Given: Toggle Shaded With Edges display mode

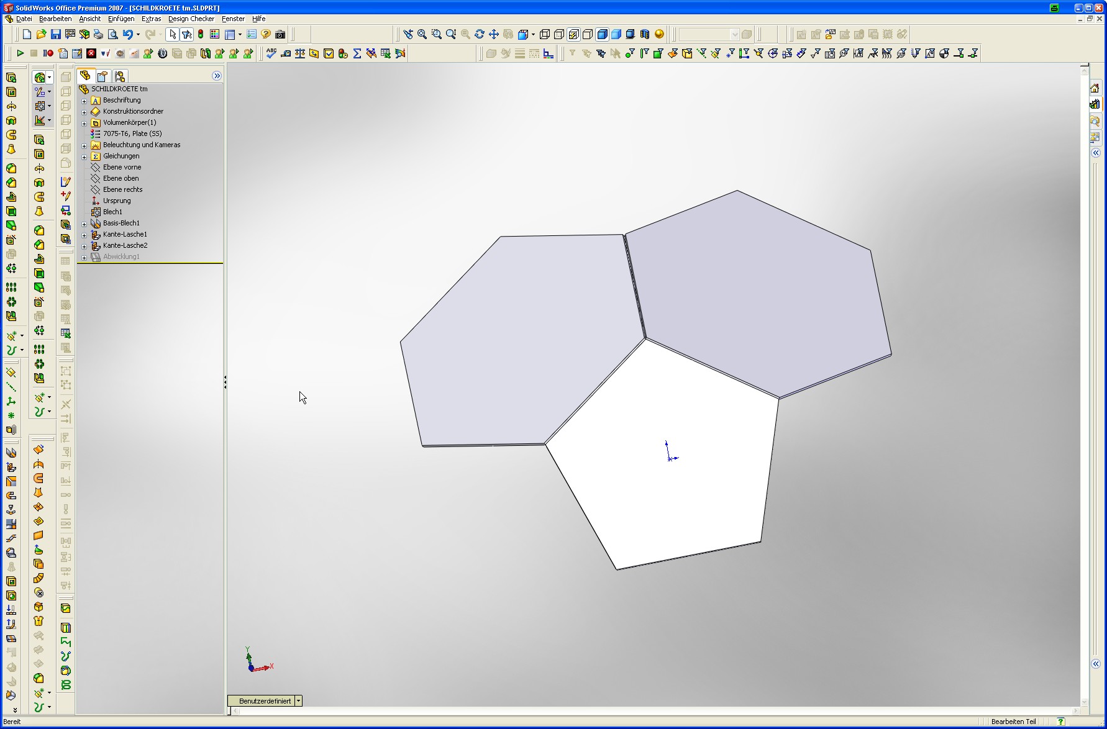Looking at the screenshot, I should [x=602, y=34].
